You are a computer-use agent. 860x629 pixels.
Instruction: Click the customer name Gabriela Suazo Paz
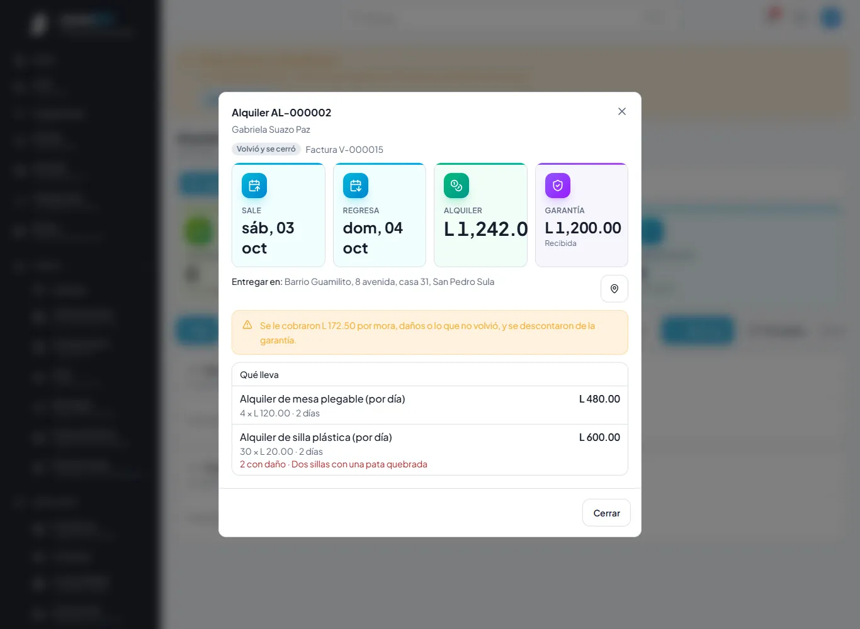[x=271, y=130]
